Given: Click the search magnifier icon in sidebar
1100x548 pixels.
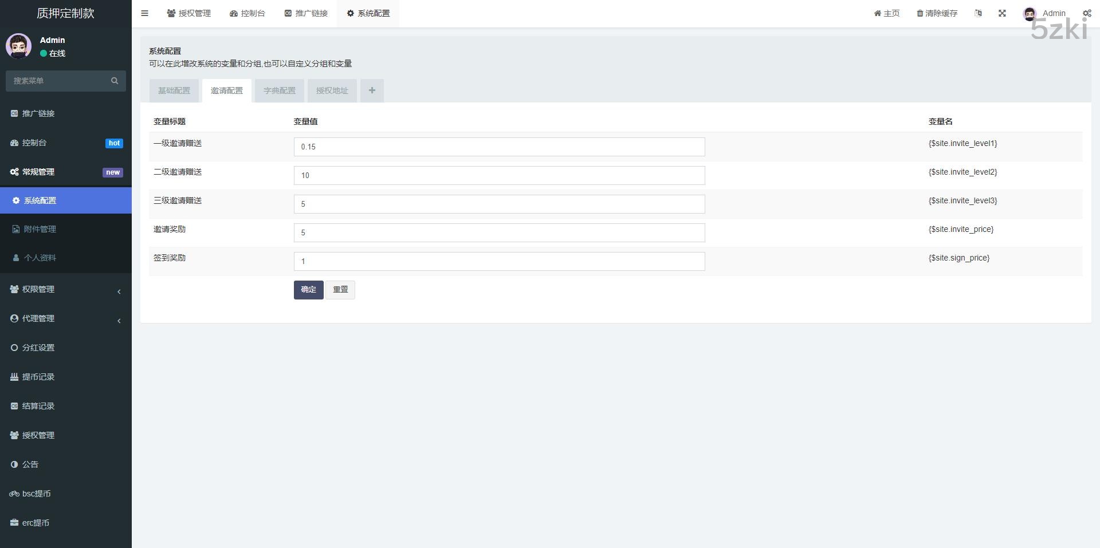Looking at the screenshot, I should [x=115, y=81].
